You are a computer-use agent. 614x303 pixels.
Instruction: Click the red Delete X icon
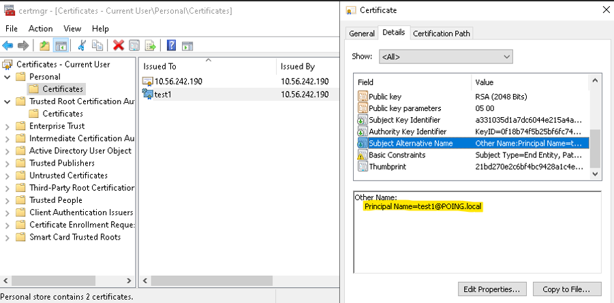119,46
